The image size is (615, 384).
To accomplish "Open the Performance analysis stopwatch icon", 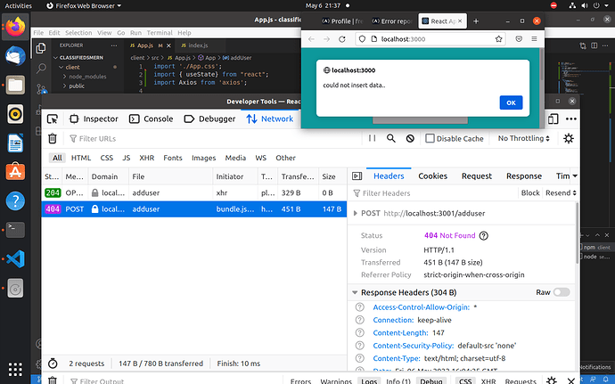I will click(x=53, y=364).
